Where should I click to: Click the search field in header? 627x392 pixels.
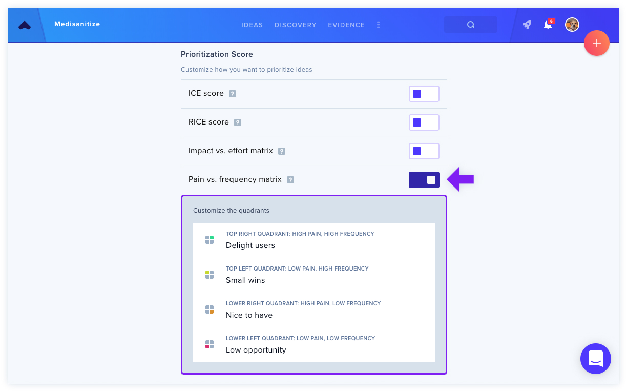pos(471,25)
